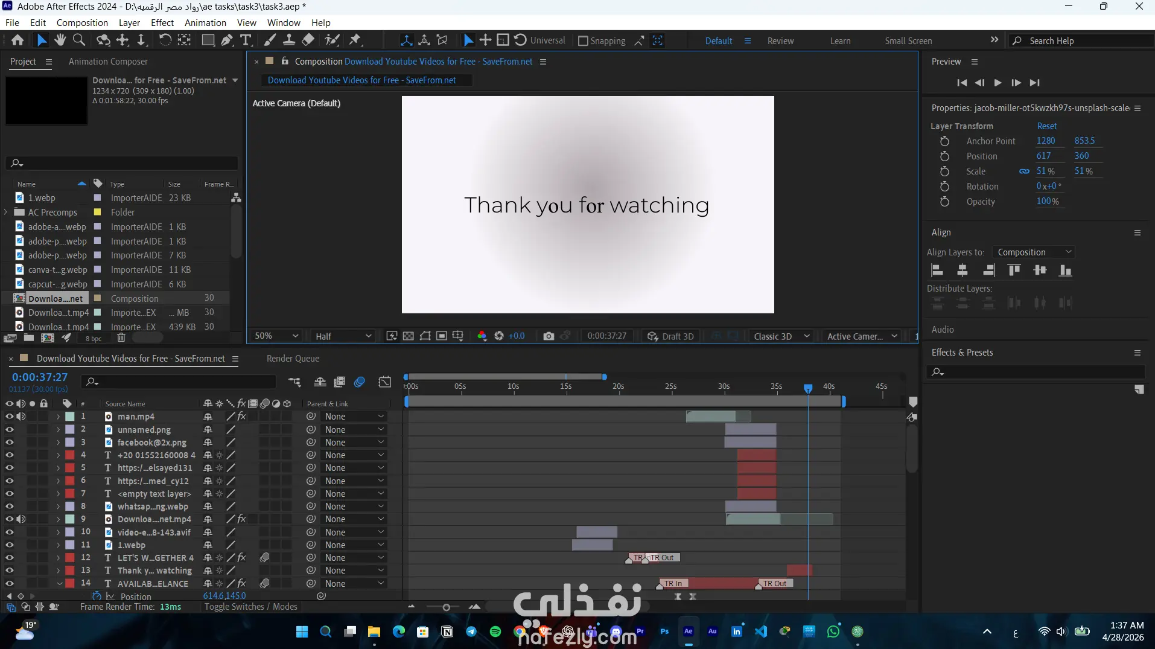Open the Effect menu
Viewport: 1155px width, 649px height.
[162, 23]
